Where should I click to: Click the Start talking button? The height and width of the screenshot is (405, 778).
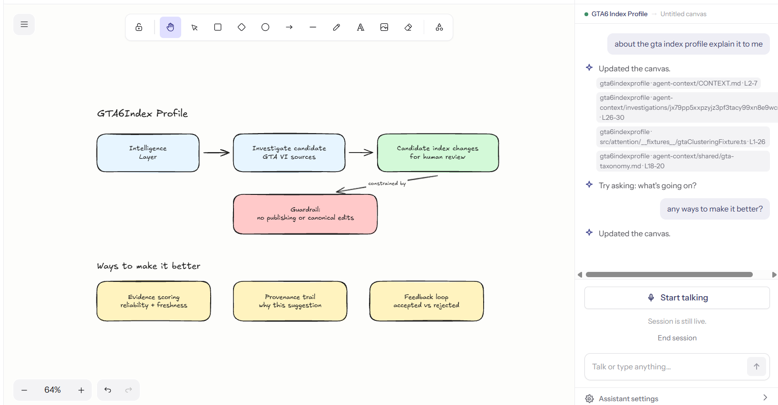pyautogui.click(x=677, y=298)
